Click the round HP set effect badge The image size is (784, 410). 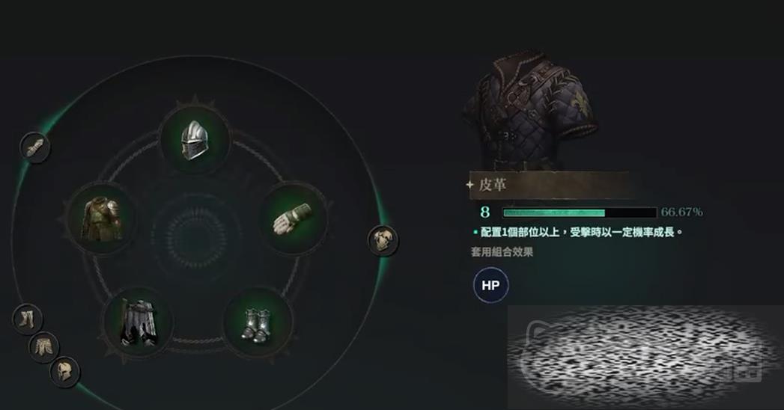pos(490,285)
